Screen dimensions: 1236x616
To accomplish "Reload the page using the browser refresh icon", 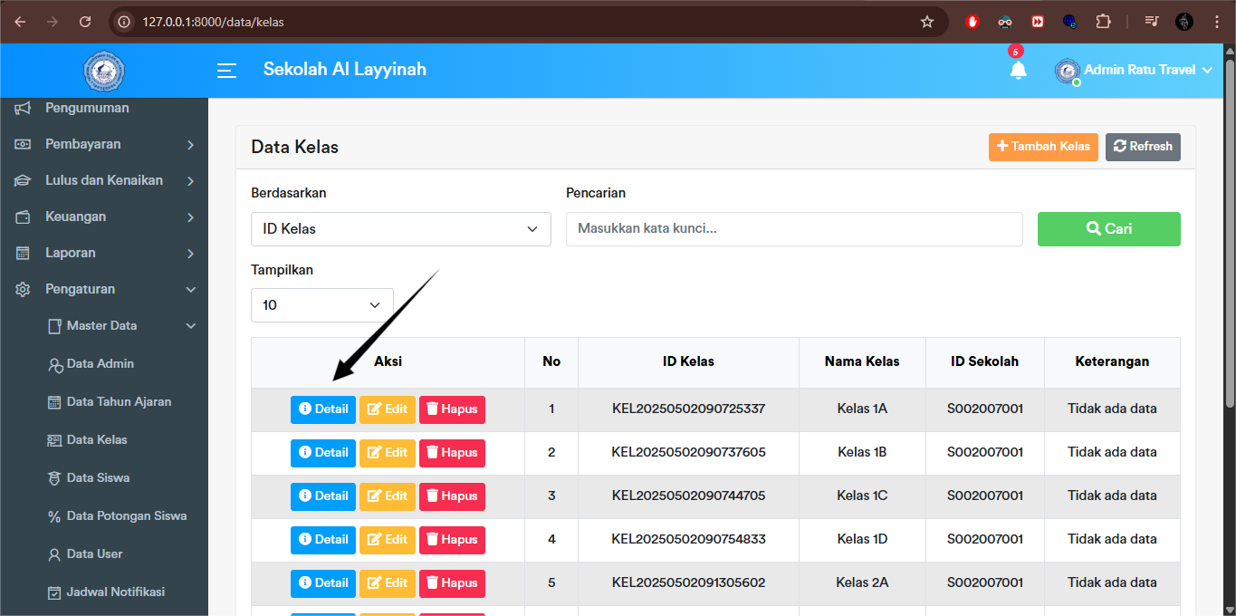I will (x=84, y=21).
